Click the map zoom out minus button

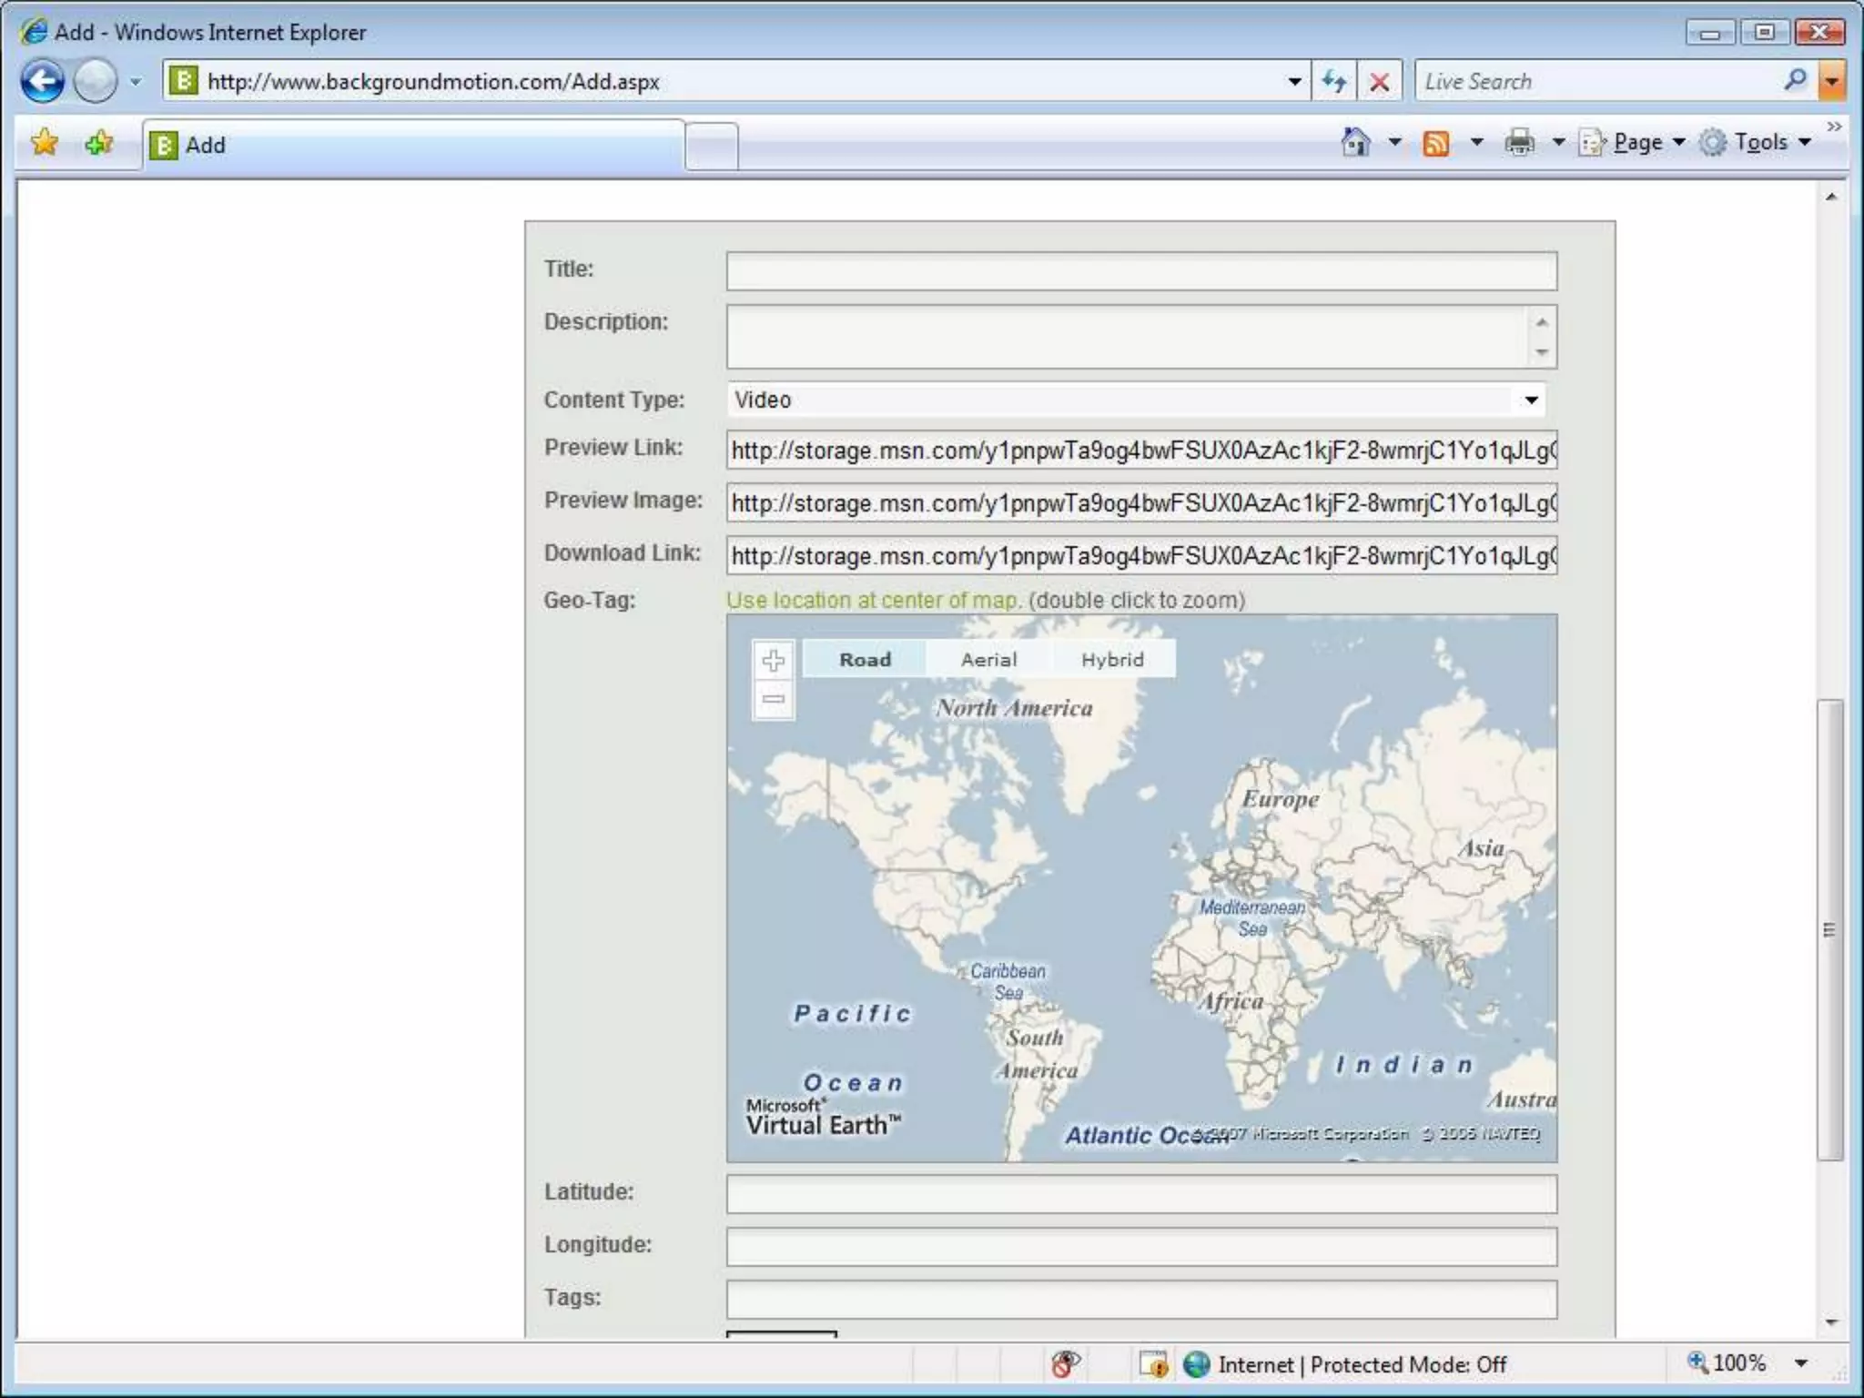pos(774,699)
